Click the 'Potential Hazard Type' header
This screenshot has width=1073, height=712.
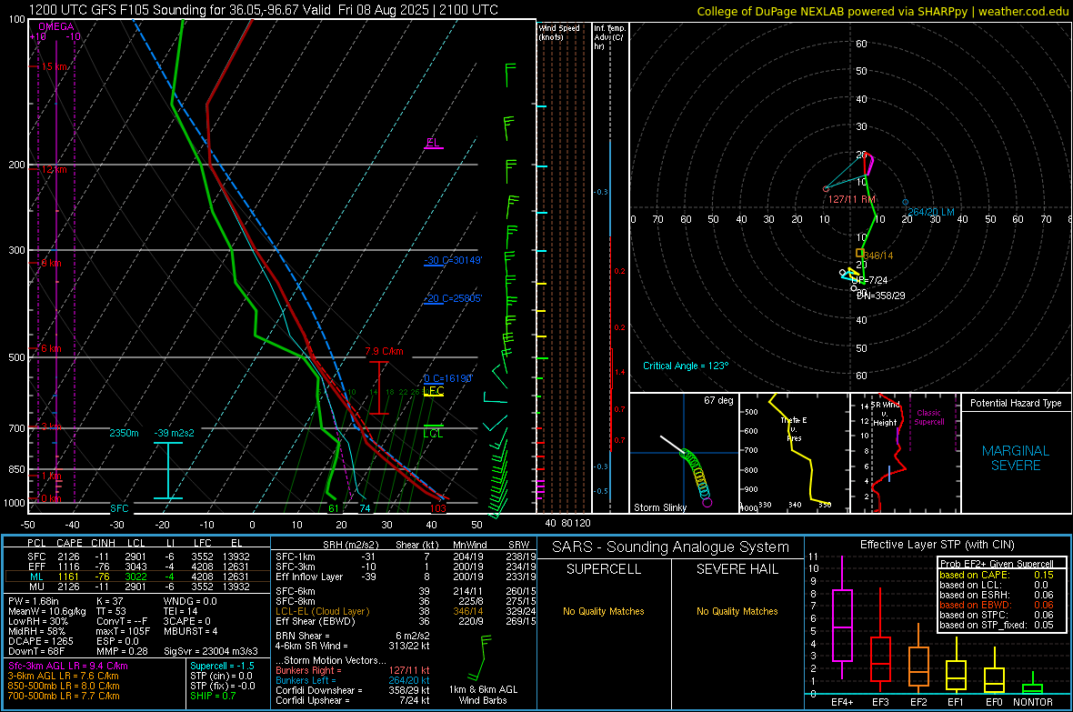click(x=1016, y=403)
